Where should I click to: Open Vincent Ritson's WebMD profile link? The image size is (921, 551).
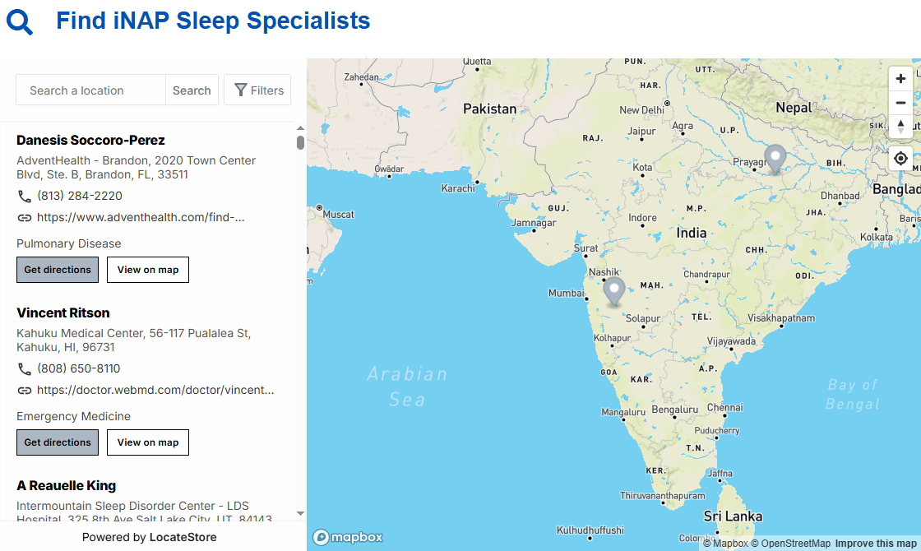point(155,391)
